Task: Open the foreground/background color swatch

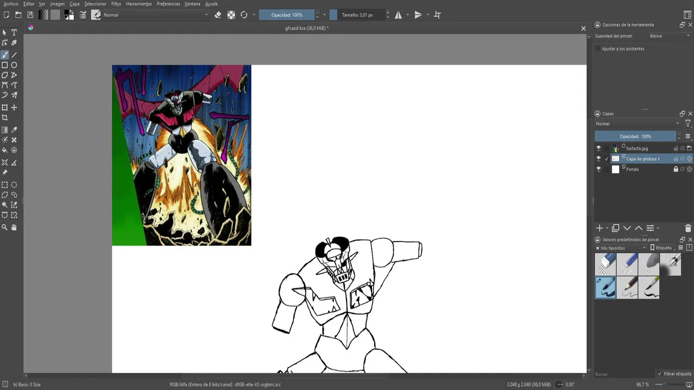Action: [69, 15]
